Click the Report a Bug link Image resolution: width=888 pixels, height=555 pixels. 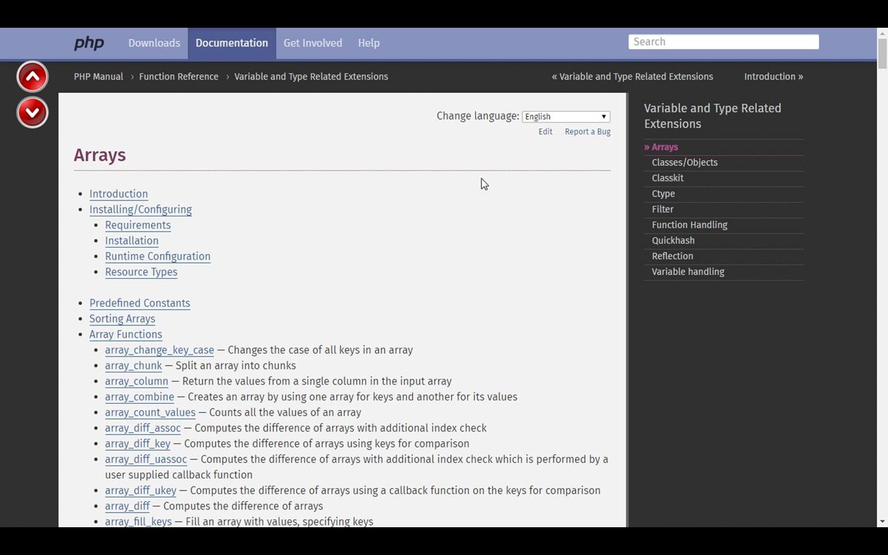pyautogui.click(x=588, y=132)
